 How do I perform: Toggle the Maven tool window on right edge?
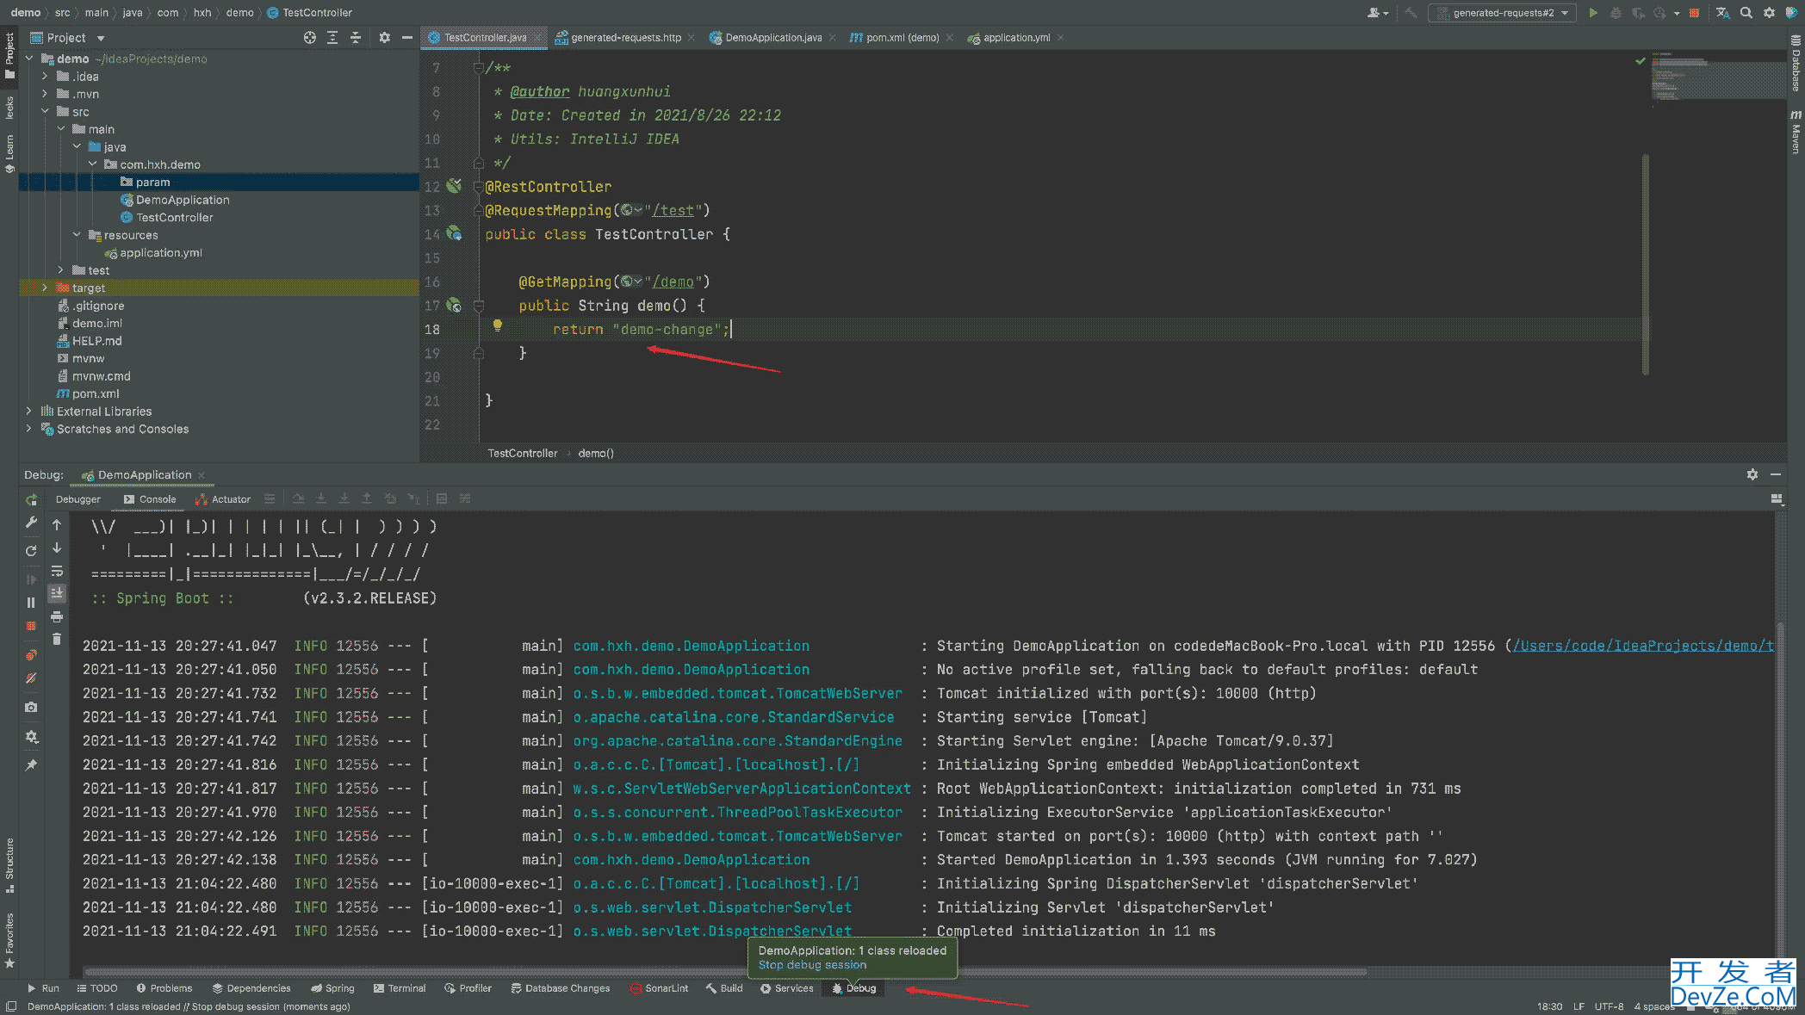click(1796, 131)
